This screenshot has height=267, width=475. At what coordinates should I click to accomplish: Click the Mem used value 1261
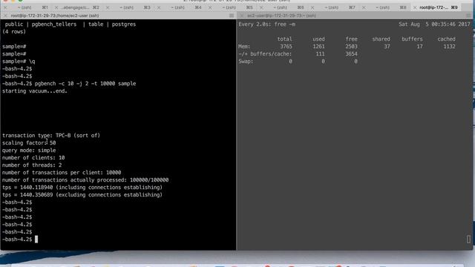(318, 47)
